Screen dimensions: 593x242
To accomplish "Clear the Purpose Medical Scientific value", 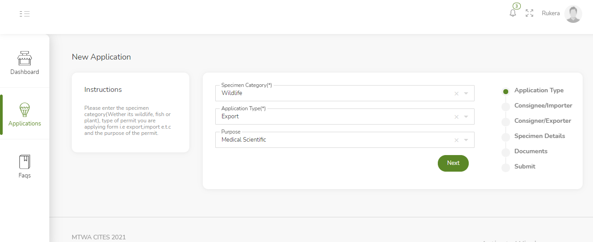I will tap(456, 140).
